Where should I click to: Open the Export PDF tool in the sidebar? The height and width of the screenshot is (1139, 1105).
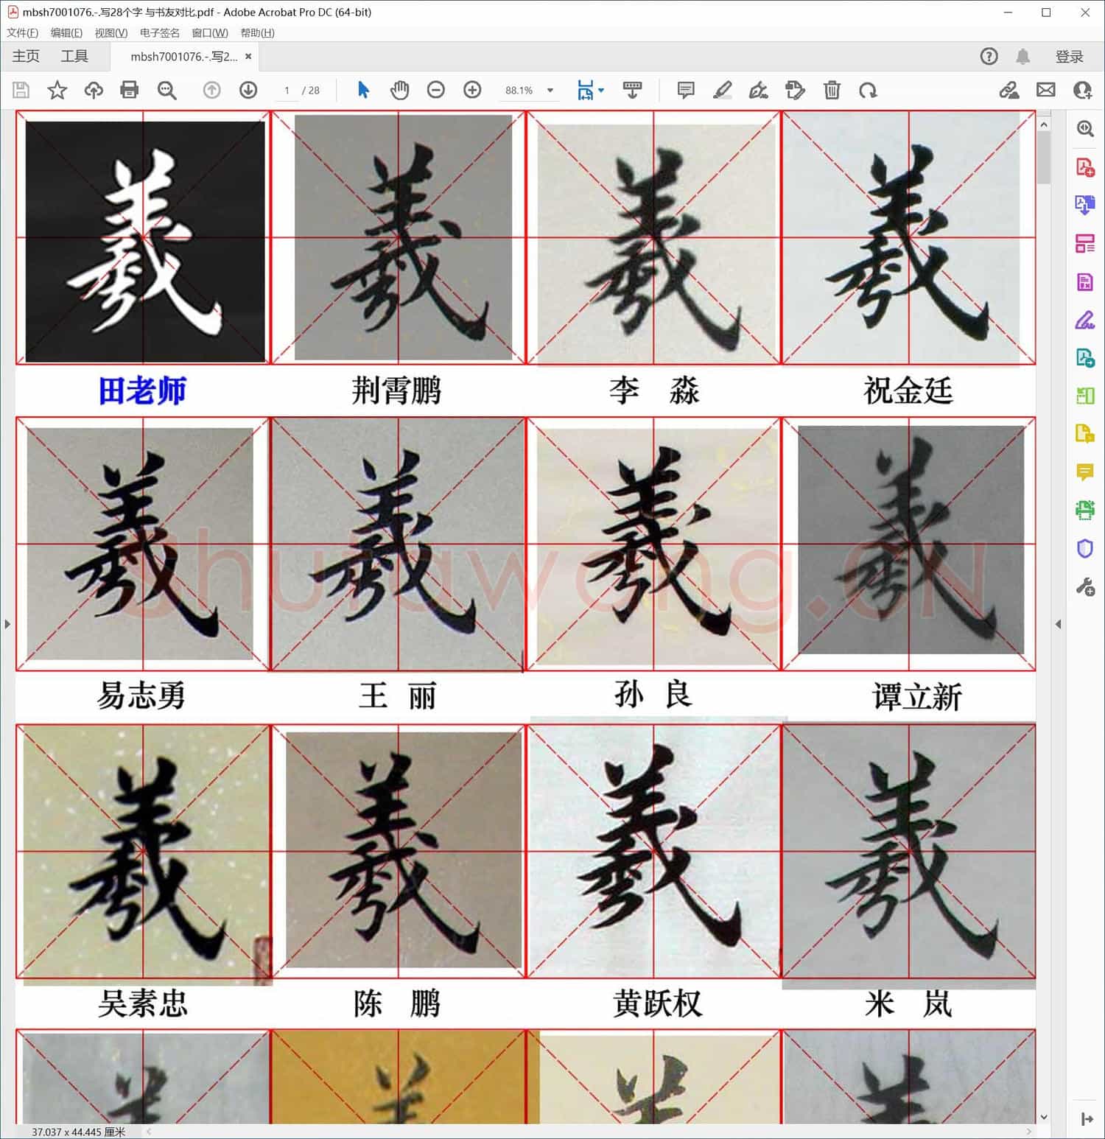click(1084, 204)
